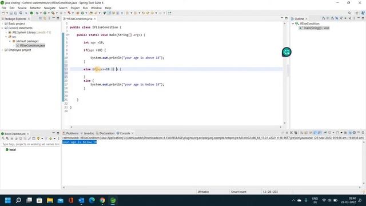Select IfElseCondition.java in Package Explorer
The height and width of the screenshot is (206, 366).
pyautogui.click(x=30, y=46)
